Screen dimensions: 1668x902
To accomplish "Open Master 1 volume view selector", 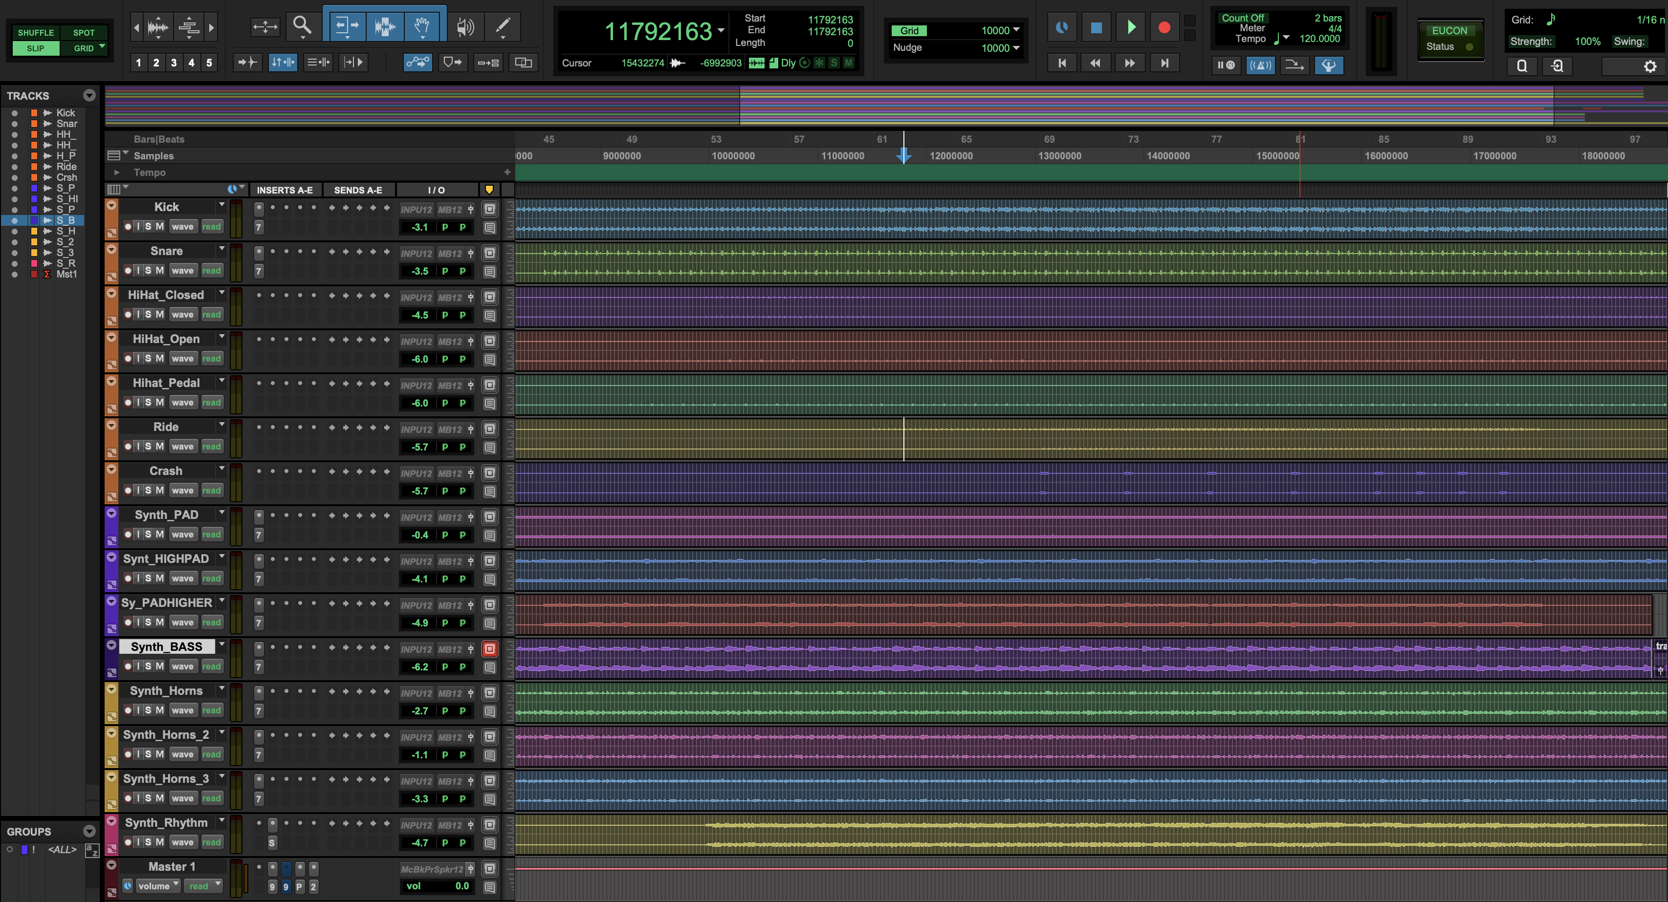I will (158, 886).
